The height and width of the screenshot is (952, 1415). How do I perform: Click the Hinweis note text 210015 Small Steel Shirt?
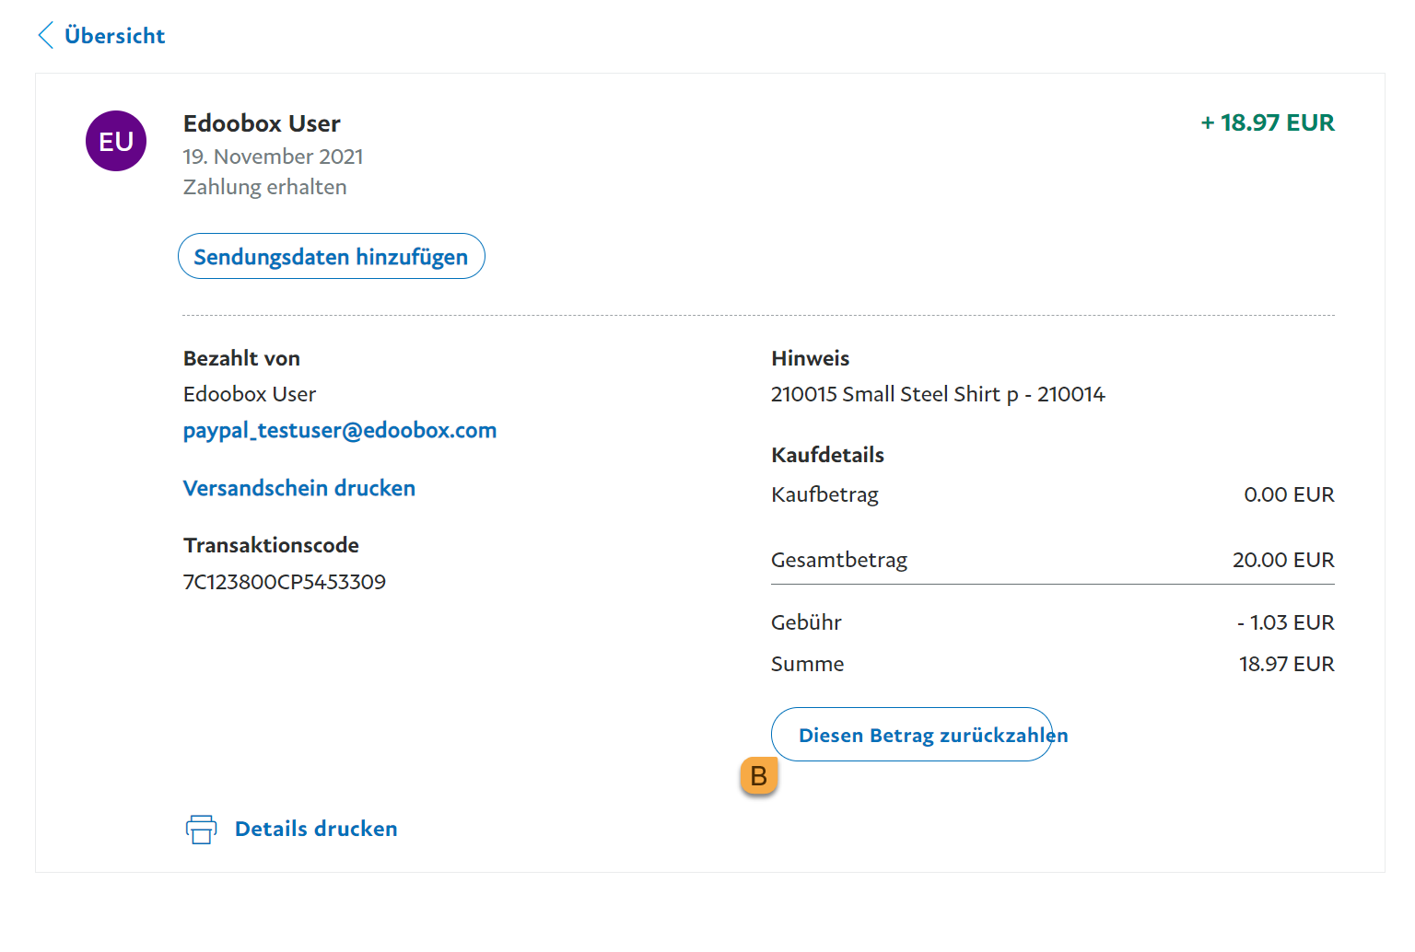click(937, 394)
